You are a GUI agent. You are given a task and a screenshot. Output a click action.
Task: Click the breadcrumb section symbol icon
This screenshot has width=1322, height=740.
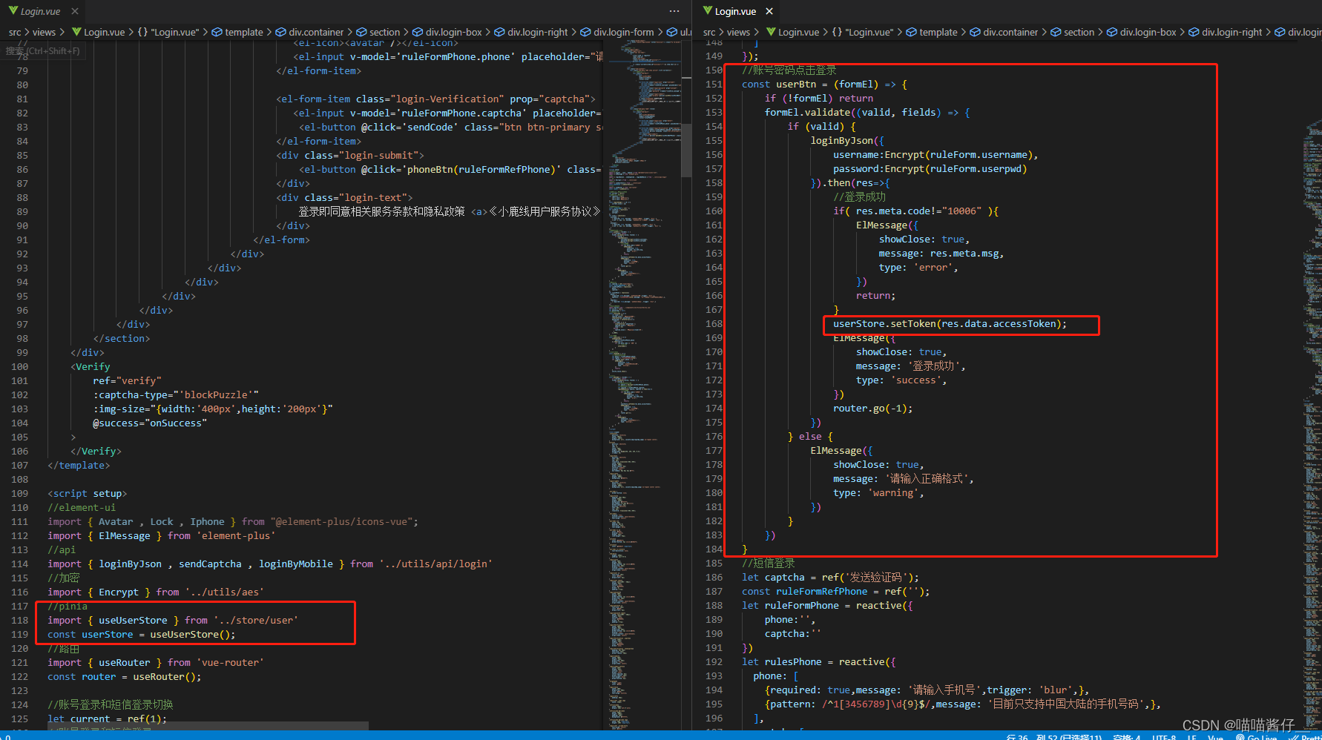click(363, 32)
